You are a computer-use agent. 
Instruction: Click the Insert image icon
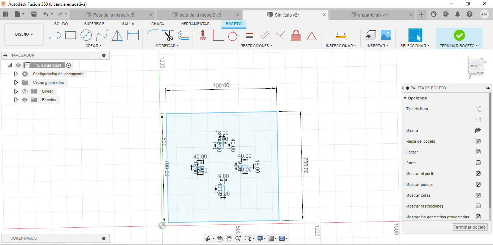(386, 35)
